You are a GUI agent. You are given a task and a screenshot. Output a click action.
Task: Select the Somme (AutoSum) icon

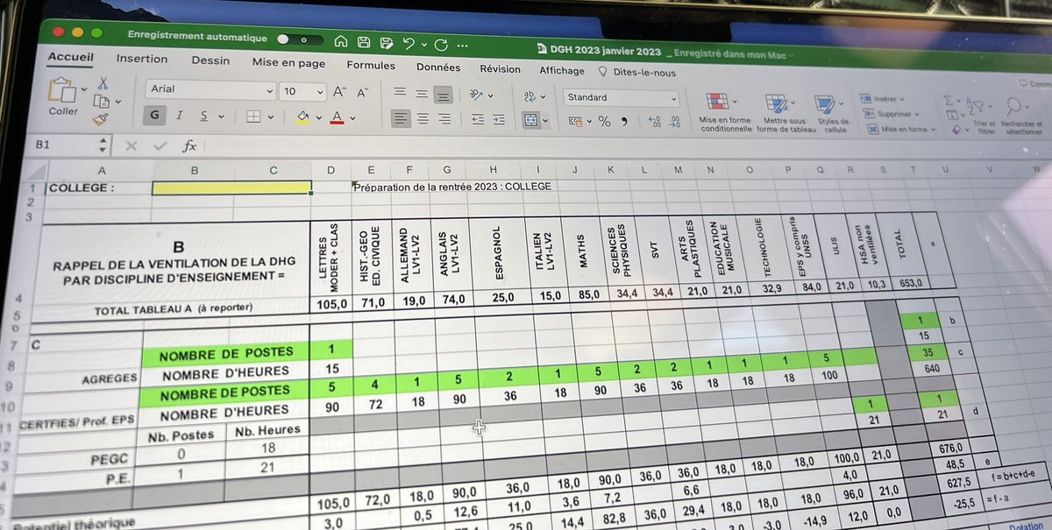pyautogui.click(x=949, y=99)
